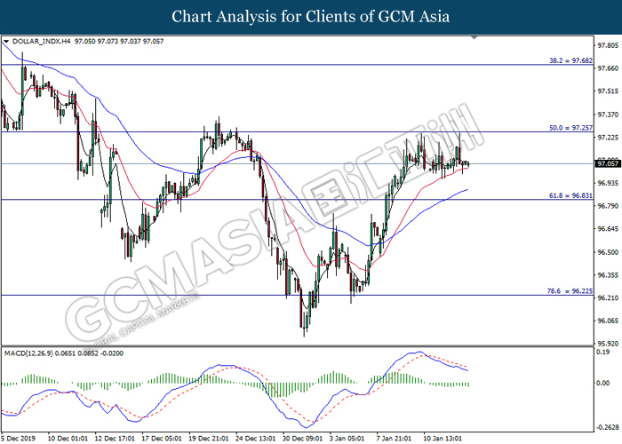The image size is (622, 444).
Task: Click the 96.500 price scale value
Action: [608, 252]
